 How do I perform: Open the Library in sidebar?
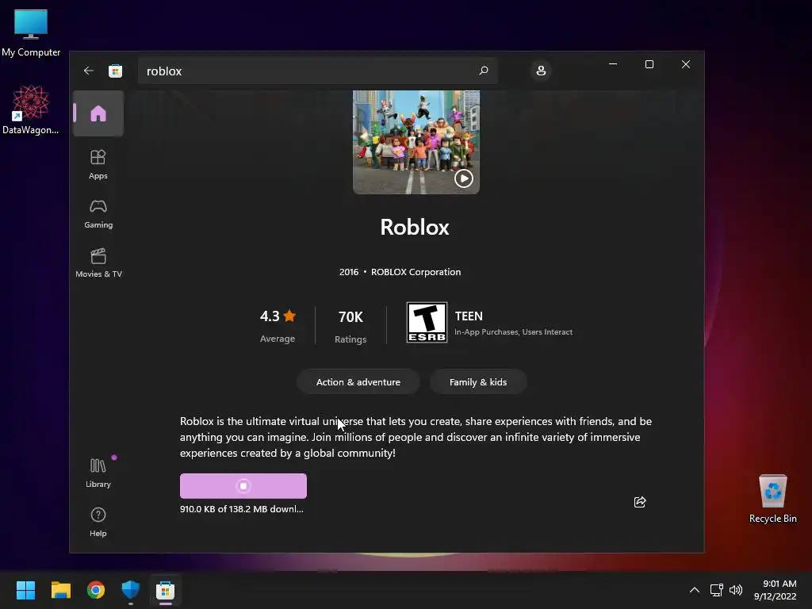pyautogui.click(x=98, y=473)
